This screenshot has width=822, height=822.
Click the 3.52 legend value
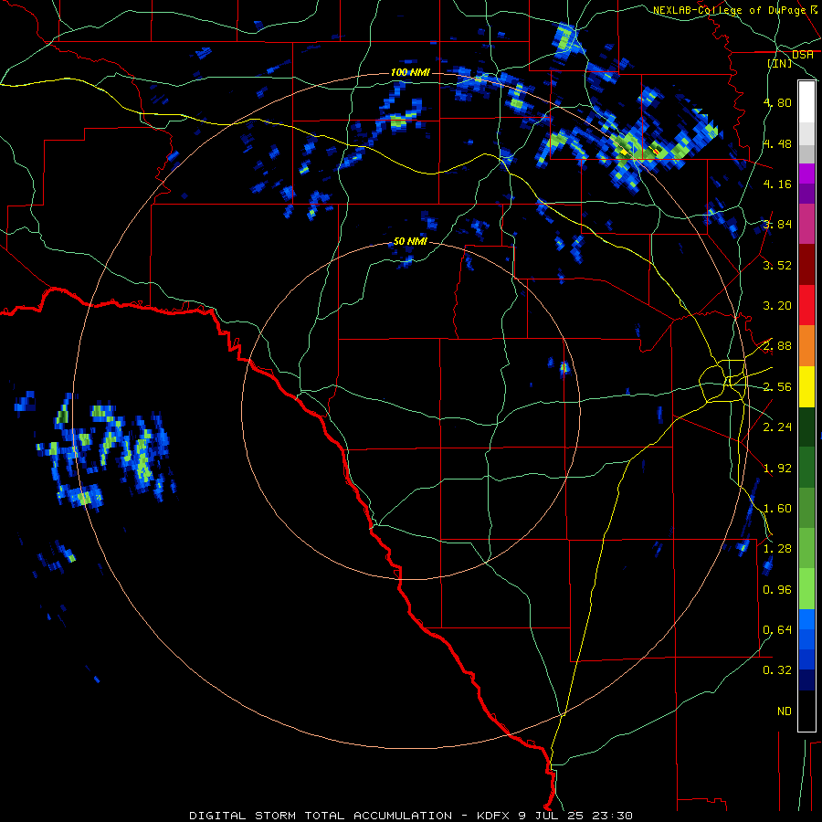777,265
